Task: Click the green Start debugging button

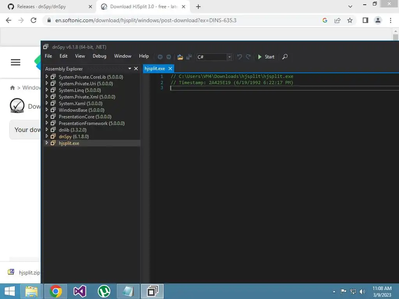Action: click(x=266, y=57)
